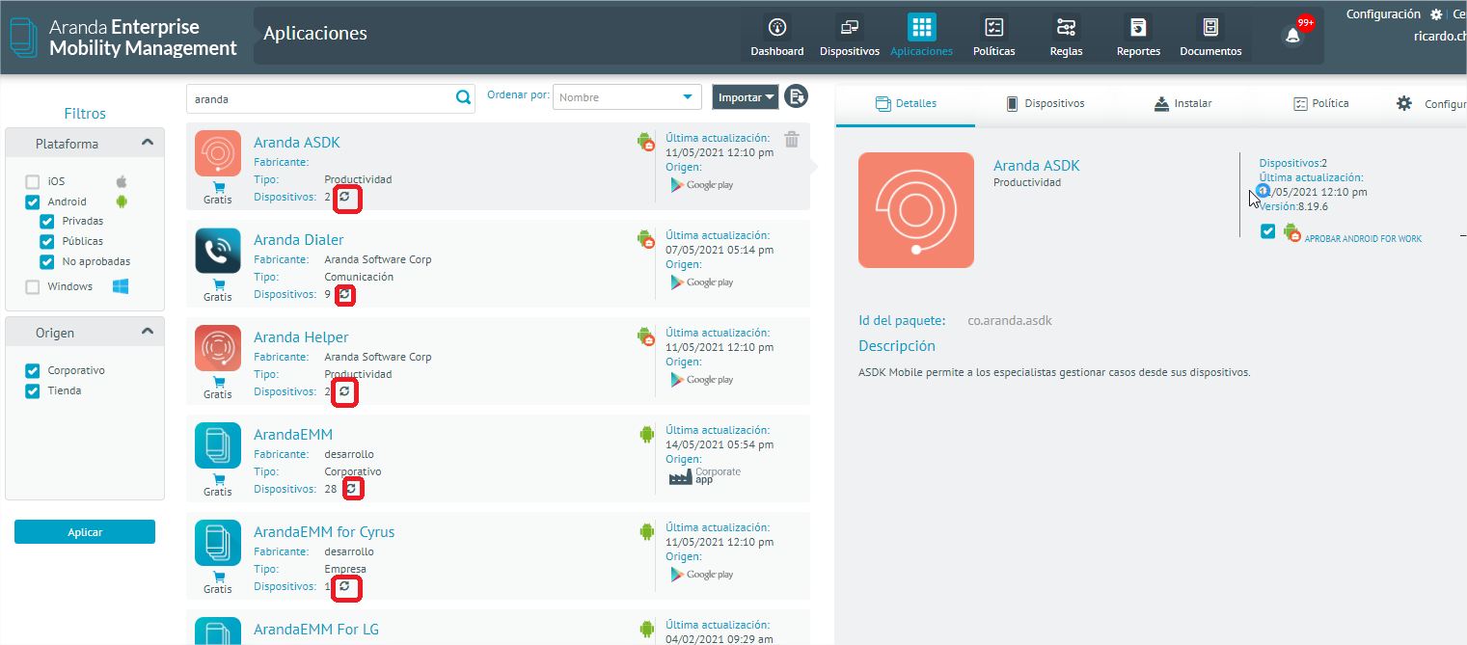Click the Android work badge in the Aranda ASDK row
The width and height of the screenshot is (1467, 645).
(x=646, y=142)
